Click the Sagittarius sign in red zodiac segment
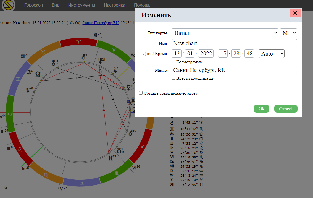Image resolution: width=313 pixels, height=198 pixels. [142, 147]
